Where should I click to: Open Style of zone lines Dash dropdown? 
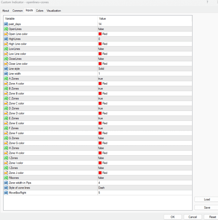[x=145, y=188]
